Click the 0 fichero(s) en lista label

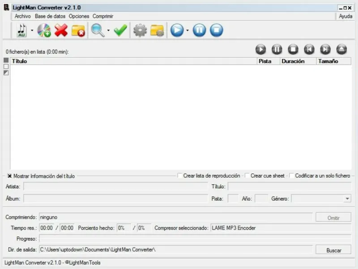37,52
